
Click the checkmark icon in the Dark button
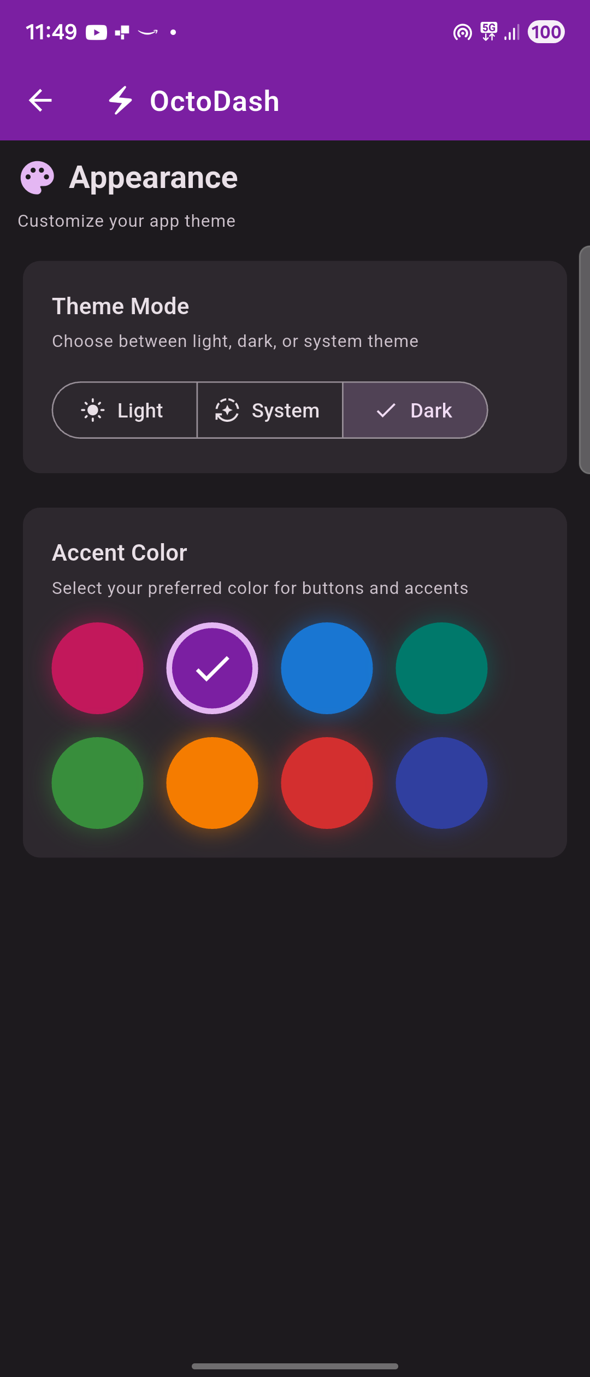(386, 410)
